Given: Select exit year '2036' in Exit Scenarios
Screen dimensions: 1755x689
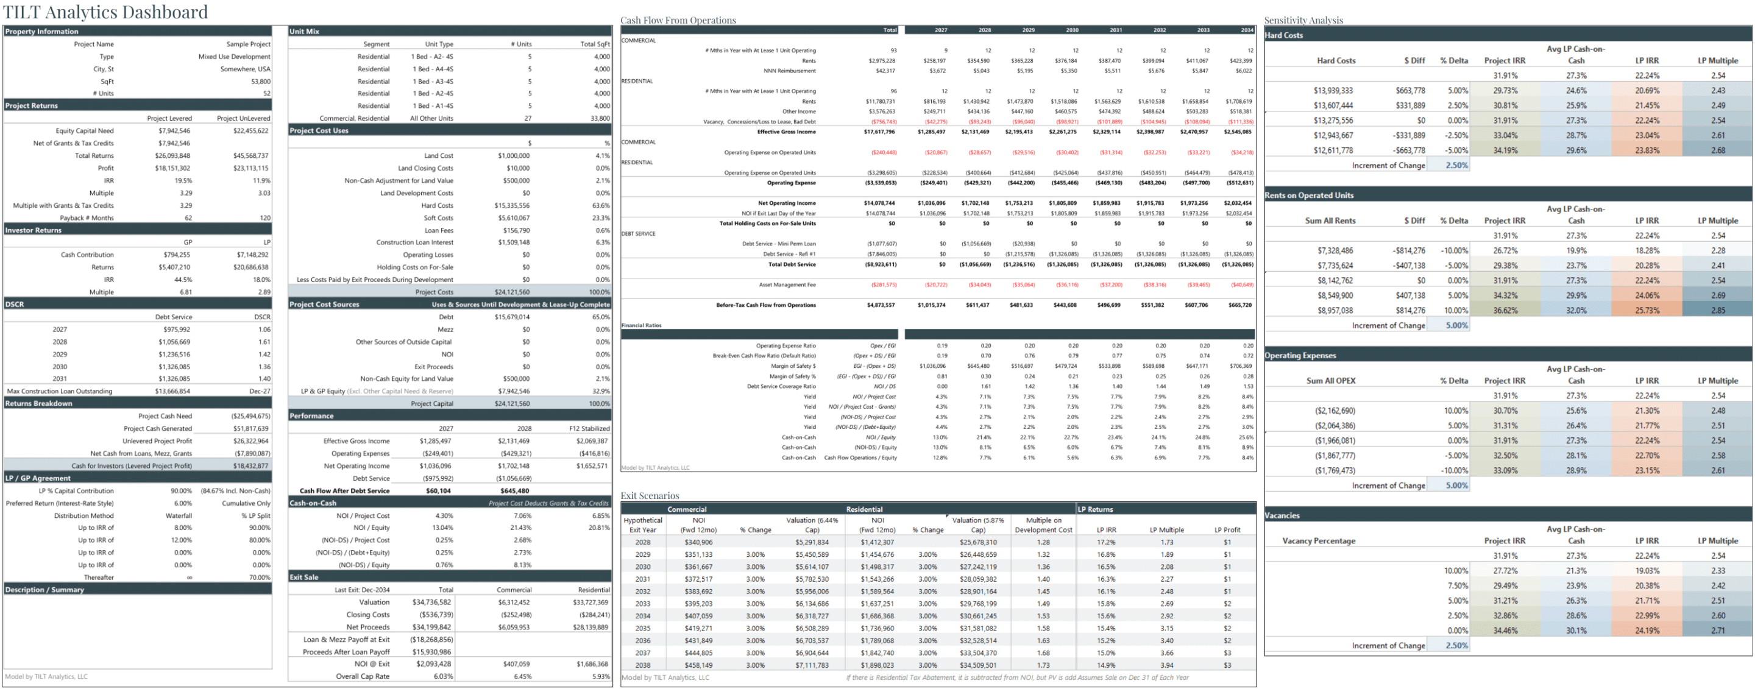Looking at the screenshot, I should click(642, 641).
